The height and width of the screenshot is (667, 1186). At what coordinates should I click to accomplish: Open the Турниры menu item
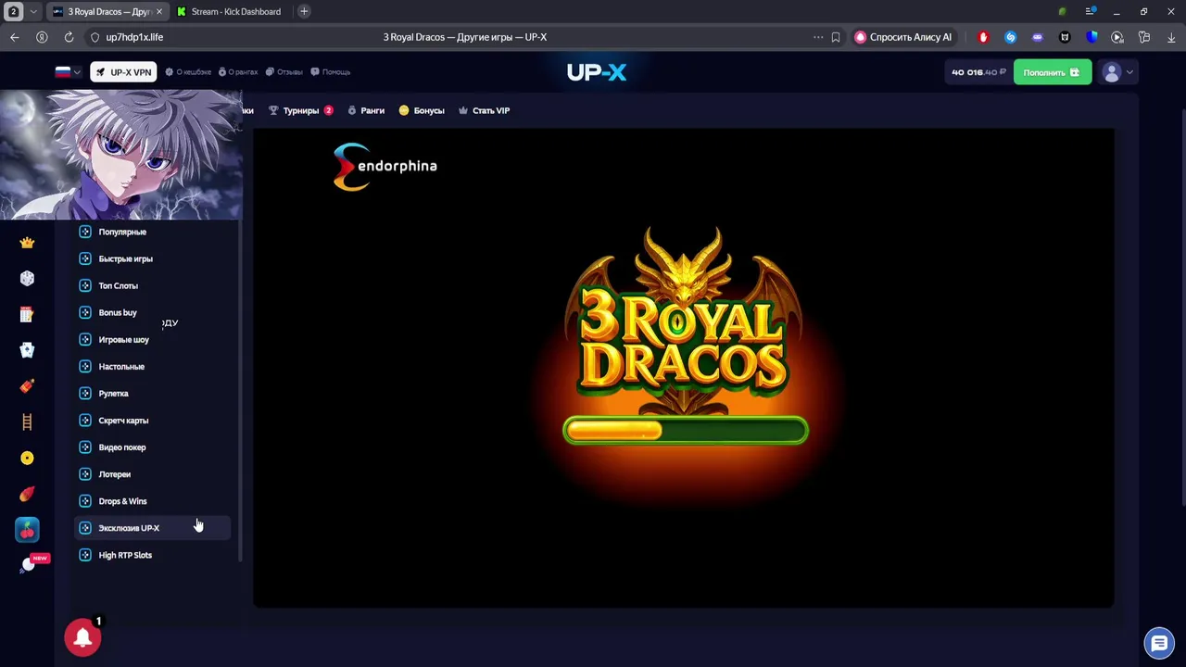(301, 110)
